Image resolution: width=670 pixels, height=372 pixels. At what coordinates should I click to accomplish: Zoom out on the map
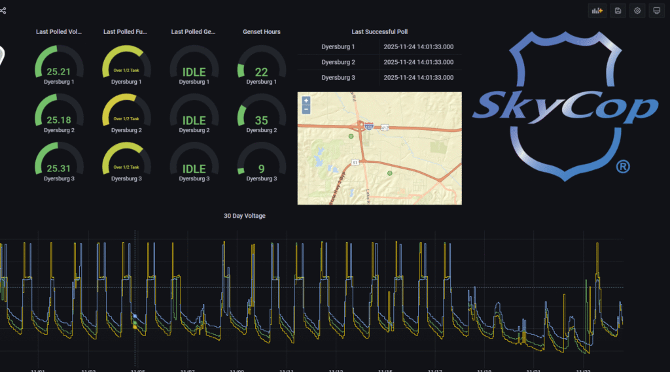306,109
